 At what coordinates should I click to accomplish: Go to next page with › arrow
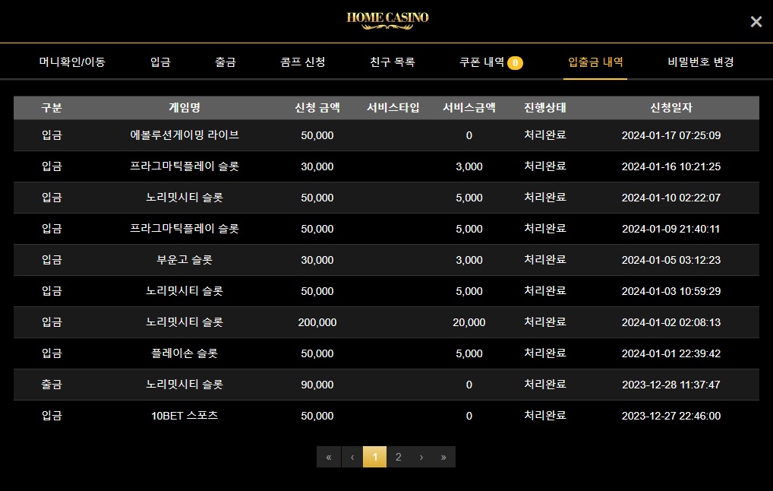[421, 457]
